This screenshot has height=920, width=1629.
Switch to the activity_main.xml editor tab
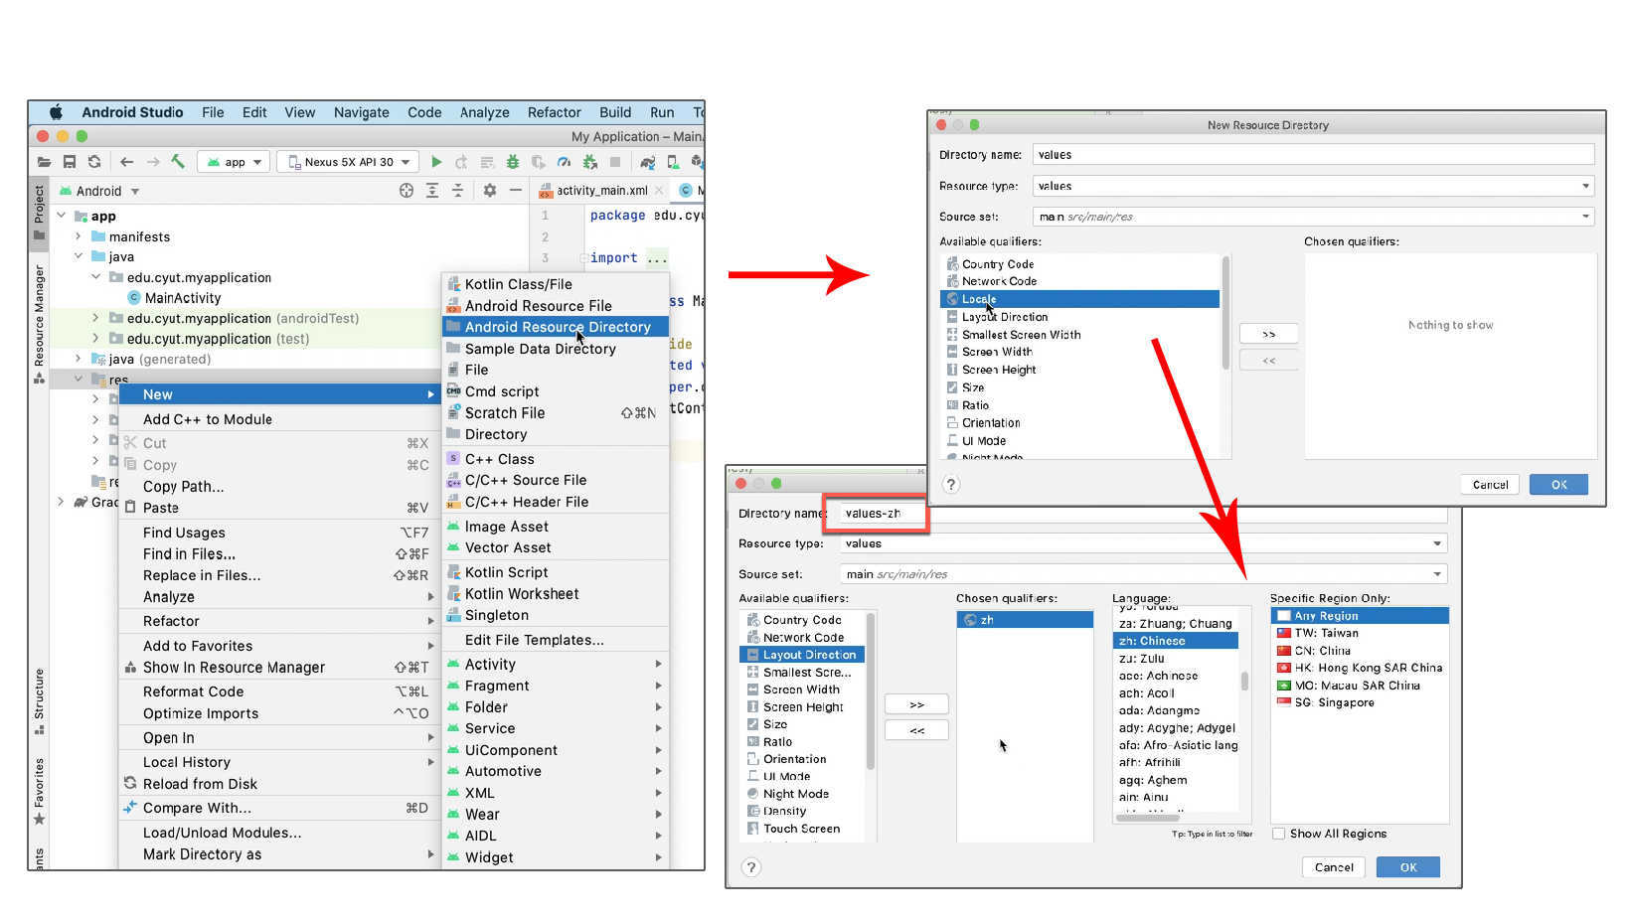coord(601,191)
